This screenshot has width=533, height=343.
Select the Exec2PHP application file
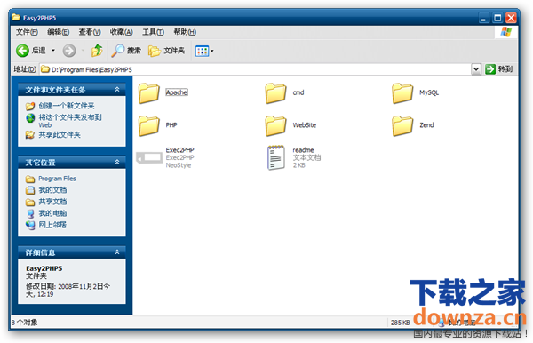click(166, 157)
